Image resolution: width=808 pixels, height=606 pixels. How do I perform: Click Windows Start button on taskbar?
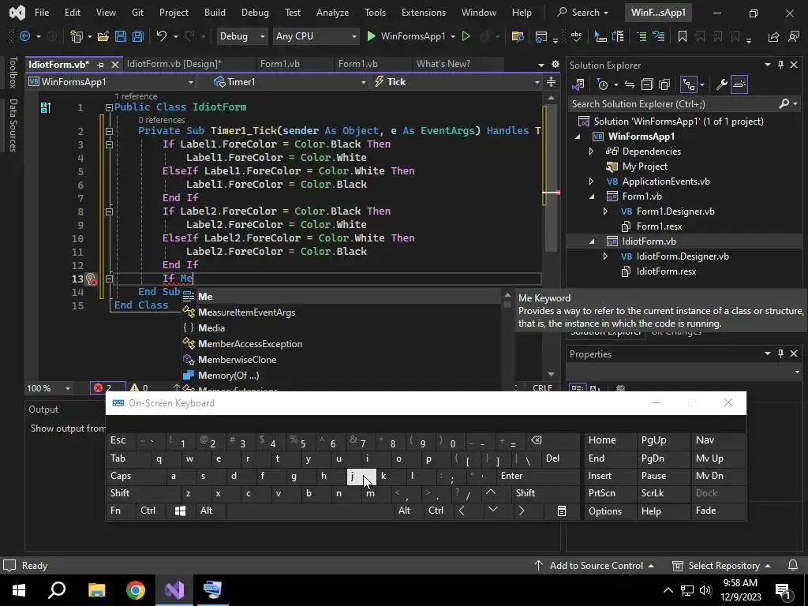tap(19, 590)
